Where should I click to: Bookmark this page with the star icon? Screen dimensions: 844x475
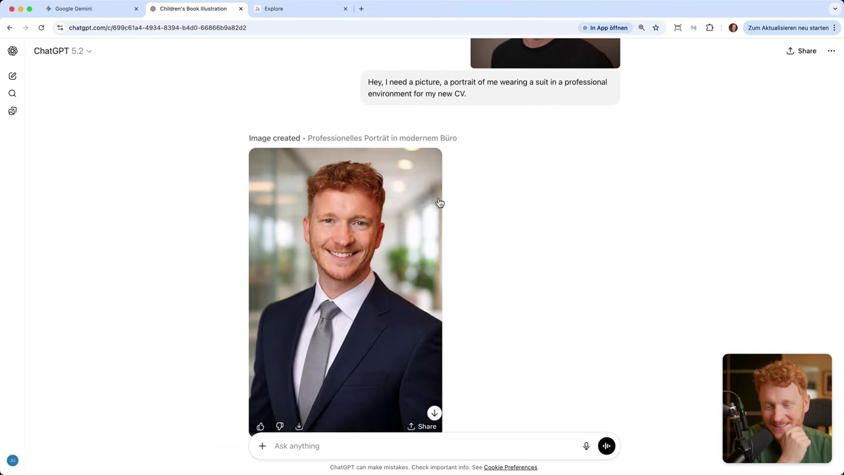656,28
